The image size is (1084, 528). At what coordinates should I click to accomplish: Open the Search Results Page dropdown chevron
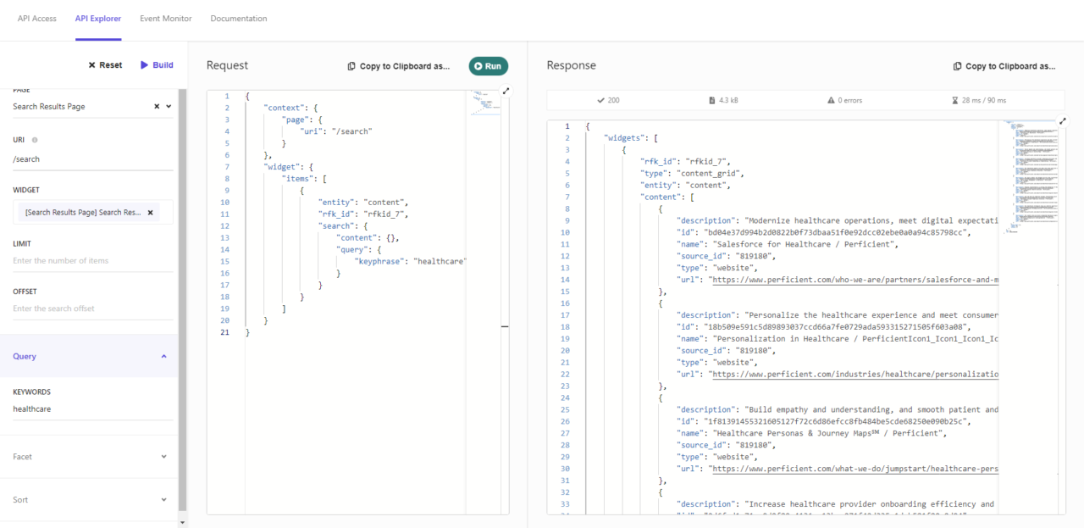(x=169, y=106)
